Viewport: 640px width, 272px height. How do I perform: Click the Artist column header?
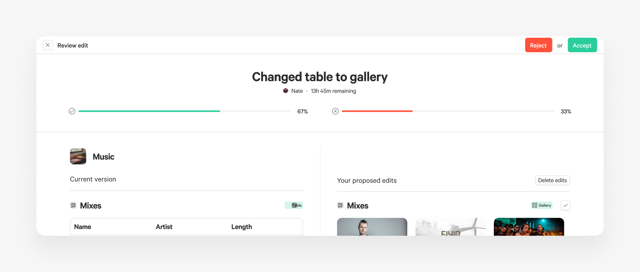click(x=164, y=227)
